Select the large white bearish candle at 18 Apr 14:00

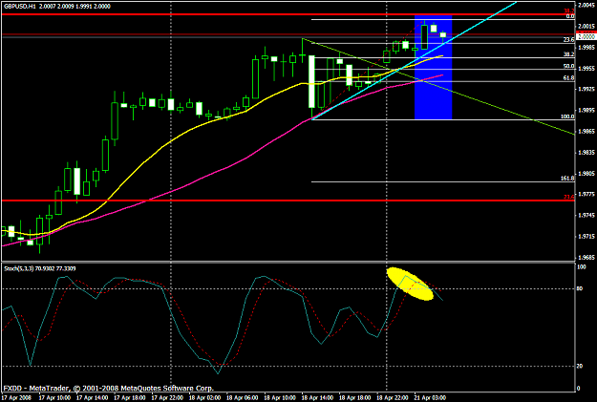tap(311, 81)
